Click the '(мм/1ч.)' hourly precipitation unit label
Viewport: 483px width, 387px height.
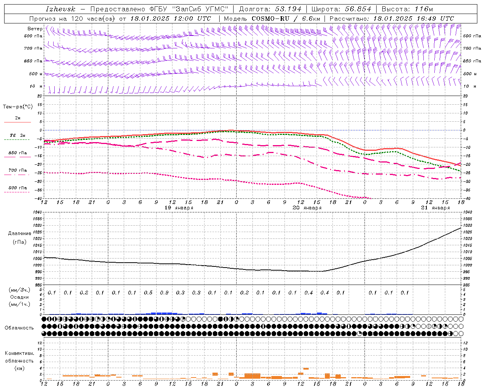[x=19, y=304]
